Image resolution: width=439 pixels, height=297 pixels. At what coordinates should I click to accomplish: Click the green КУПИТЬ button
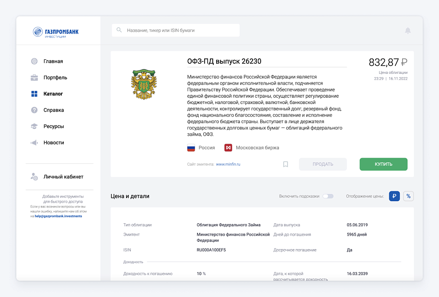(383, 164)
